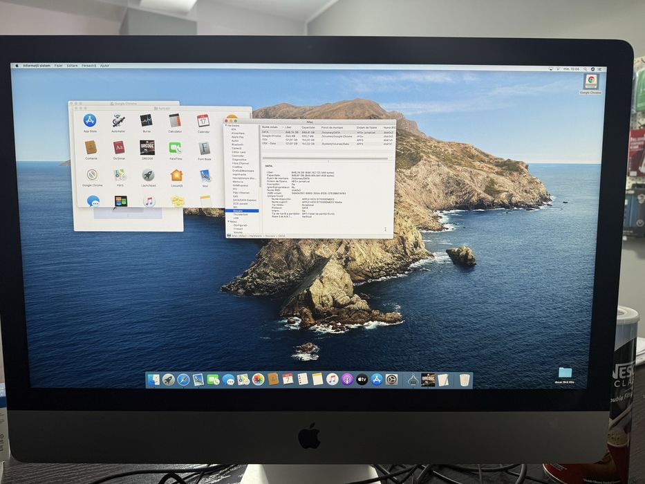Select Alimentare in the sidebar
Screen dimensions: 645x484
(238, 133)
